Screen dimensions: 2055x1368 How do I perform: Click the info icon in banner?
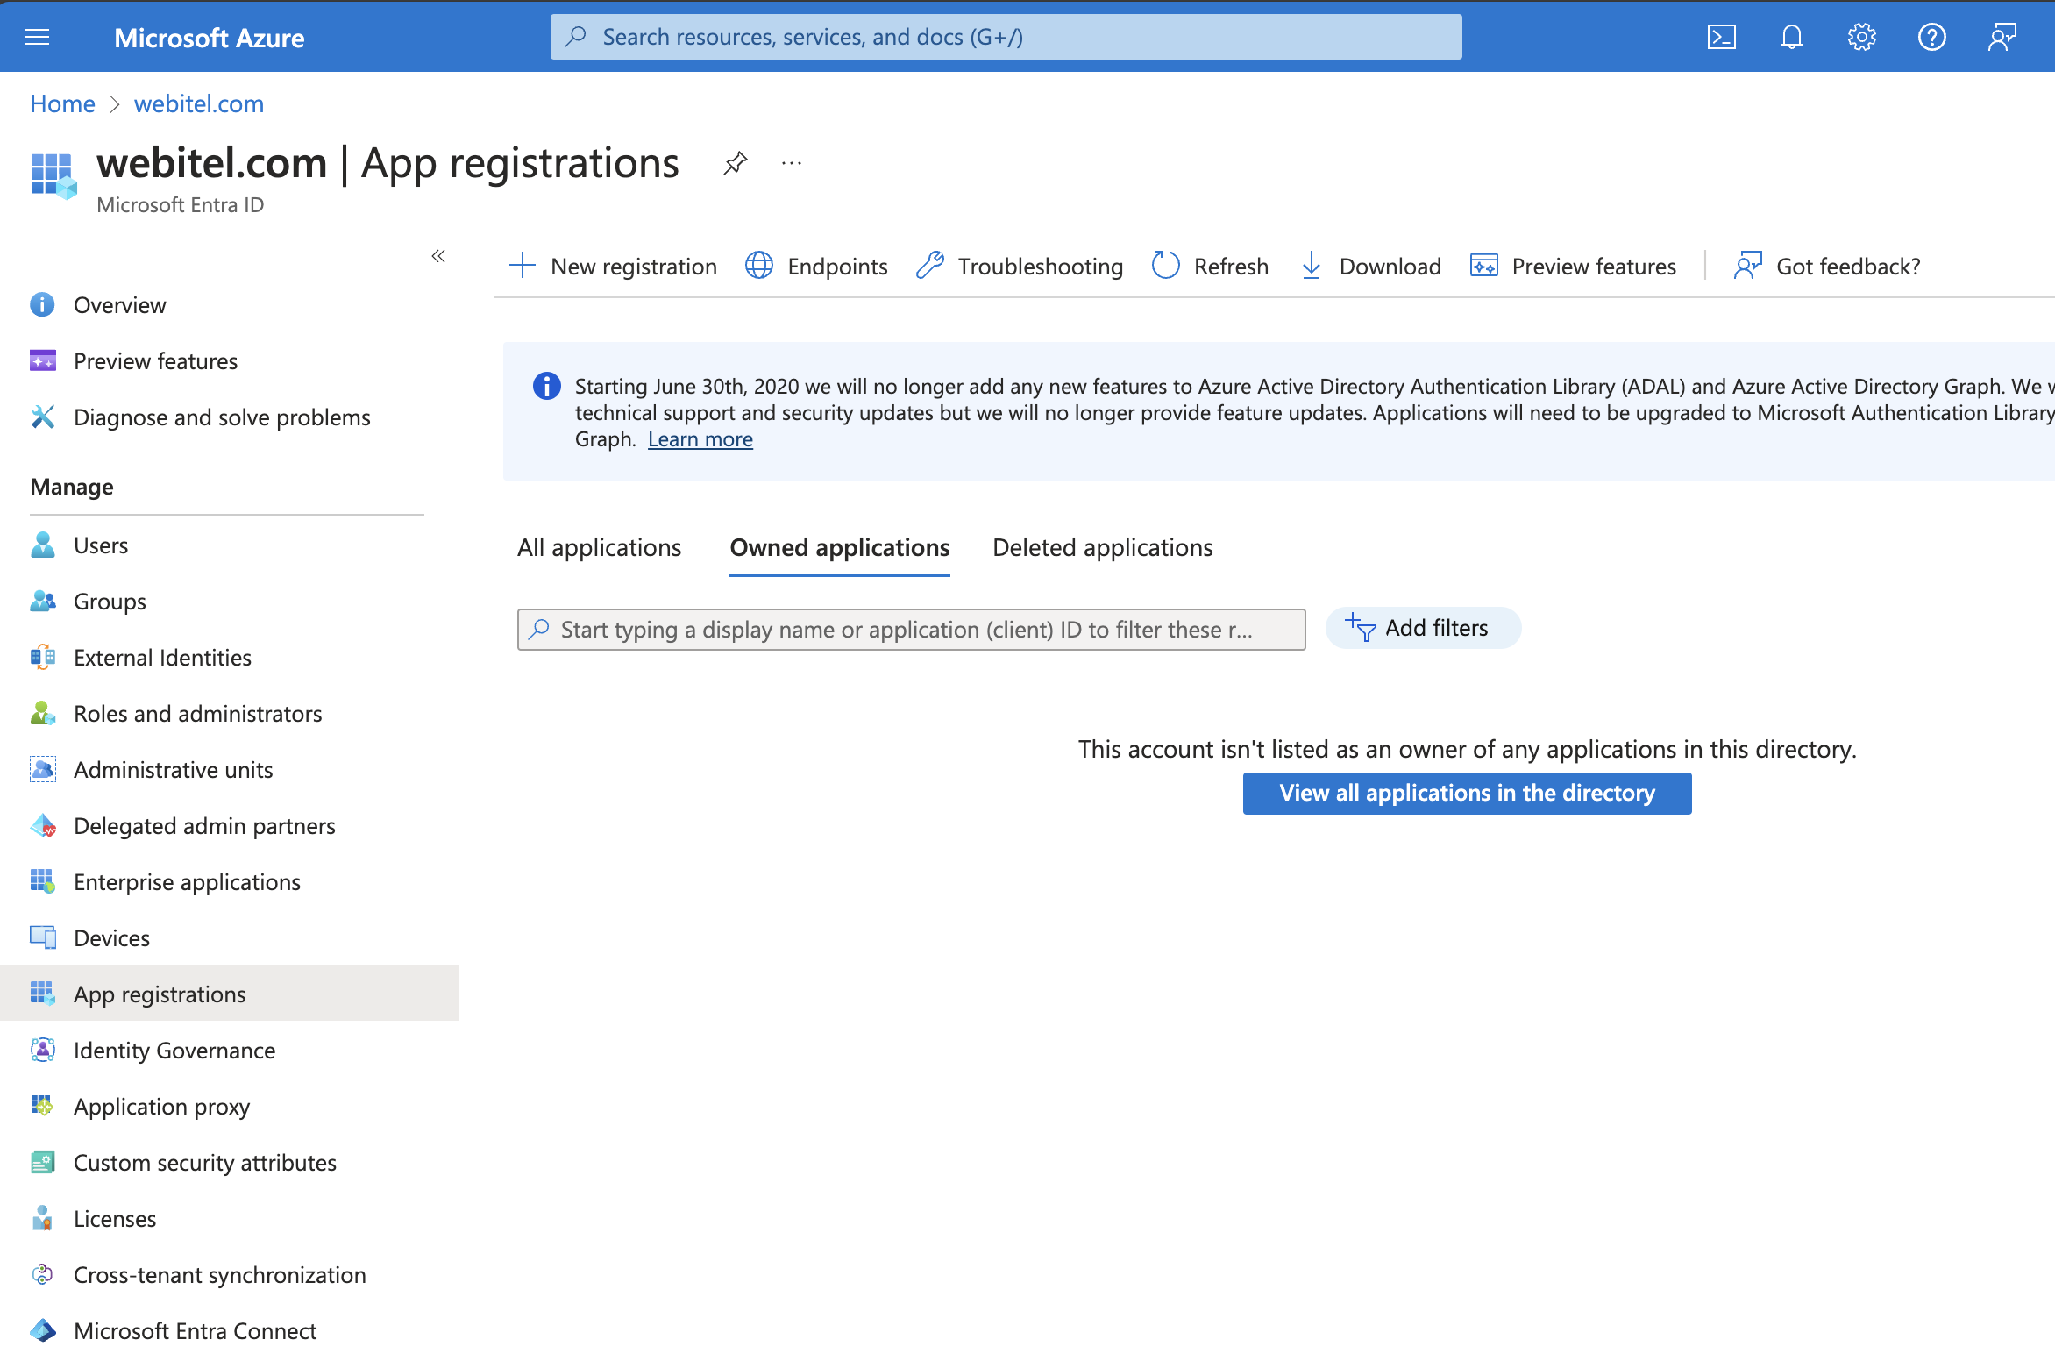point(547,386)
